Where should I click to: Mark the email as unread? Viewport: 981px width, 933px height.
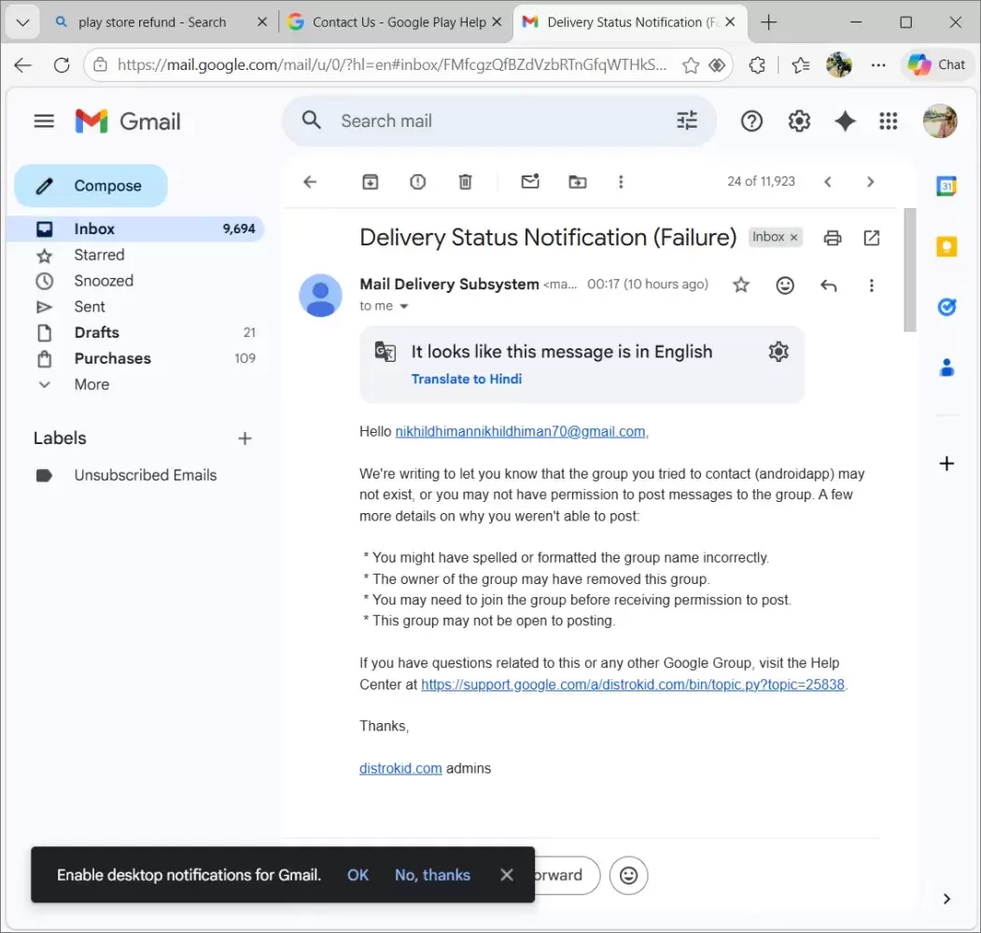click(x=530, y=182)
